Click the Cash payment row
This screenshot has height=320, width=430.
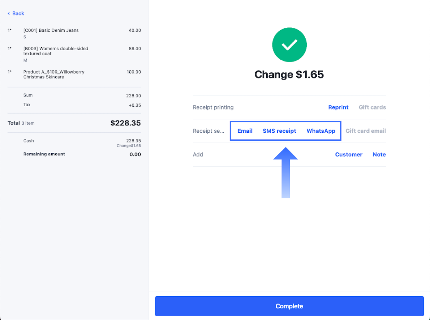point(29,141)
